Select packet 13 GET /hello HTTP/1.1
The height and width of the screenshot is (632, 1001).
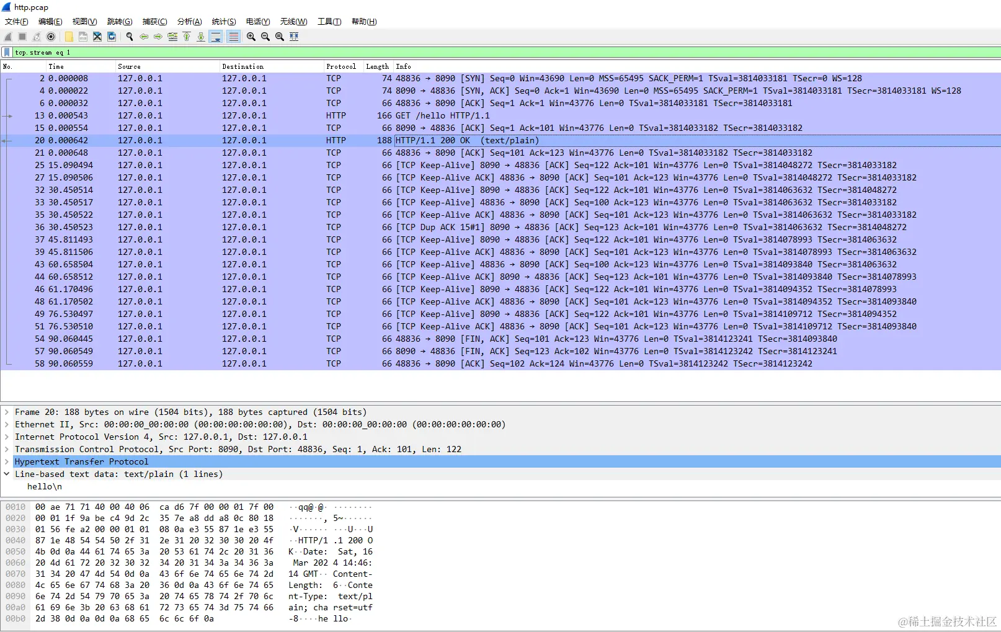[500, 116]
